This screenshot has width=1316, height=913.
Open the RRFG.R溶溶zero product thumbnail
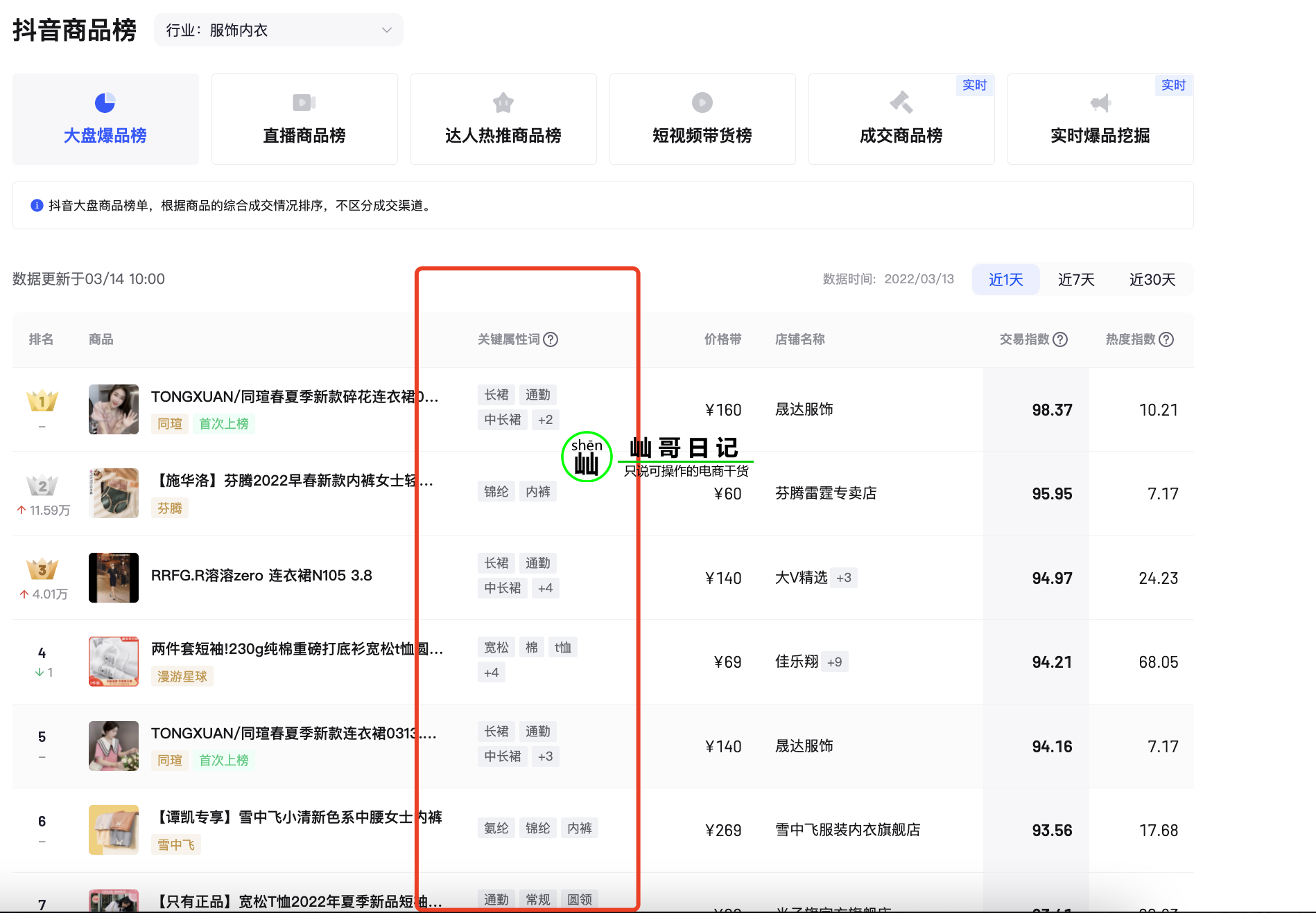point(114,578)
